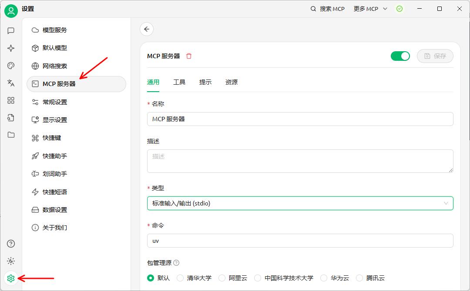Open the 类型 stdio dropdown

coord(300,203)
